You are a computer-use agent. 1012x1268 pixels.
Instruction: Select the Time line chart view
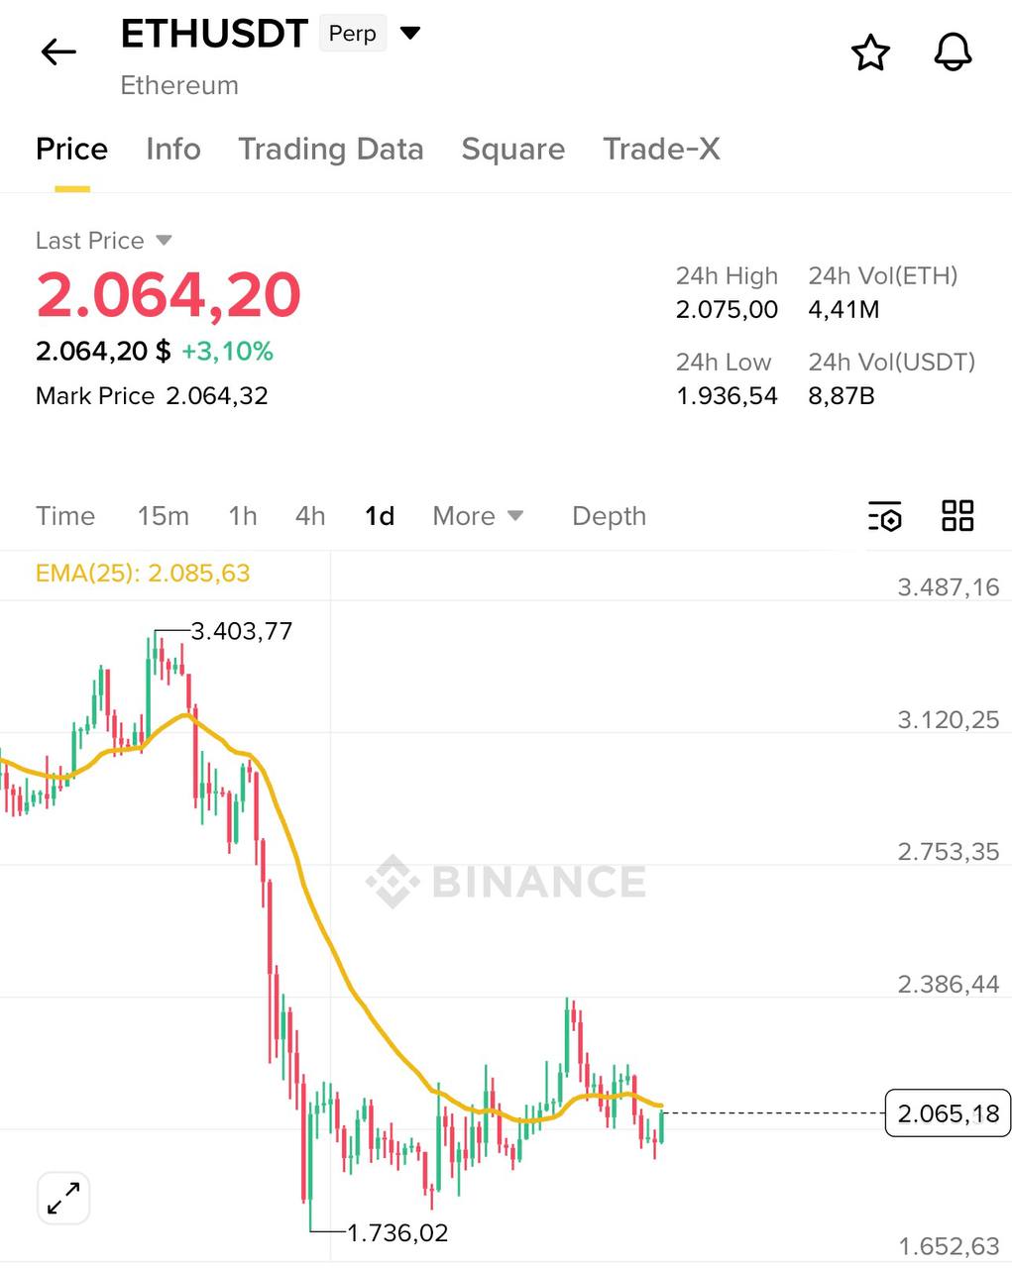coord(65,516)
